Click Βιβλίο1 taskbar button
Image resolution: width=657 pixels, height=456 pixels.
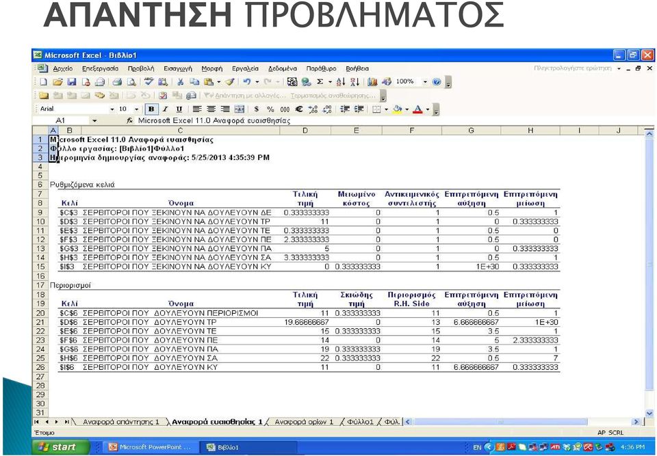248,447
